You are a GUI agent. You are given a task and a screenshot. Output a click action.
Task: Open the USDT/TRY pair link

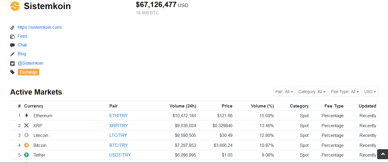click(x=120, y=155)
